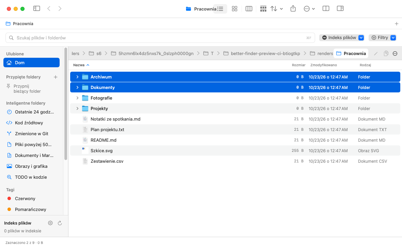
Task: Open file index settings gear
Action: click(50, 223)
